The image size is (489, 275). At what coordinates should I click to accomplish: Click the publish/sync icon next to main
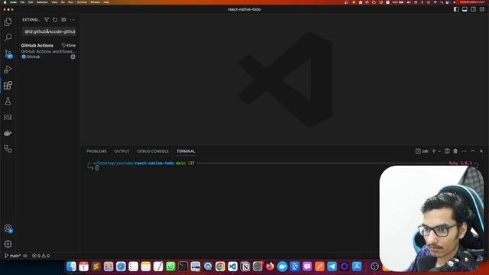pyautogui.click(x=25, y=256)
